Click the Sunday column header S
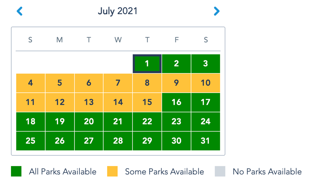The width and height of the screenshot is (311, 188). 30,40
